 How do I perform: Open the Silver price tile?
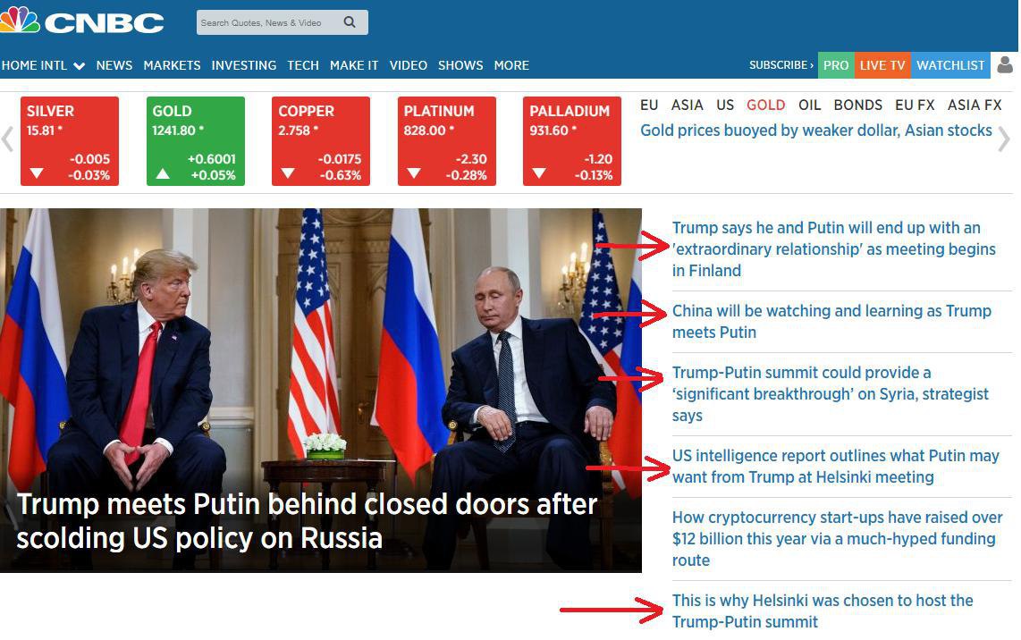pos(70,141)
